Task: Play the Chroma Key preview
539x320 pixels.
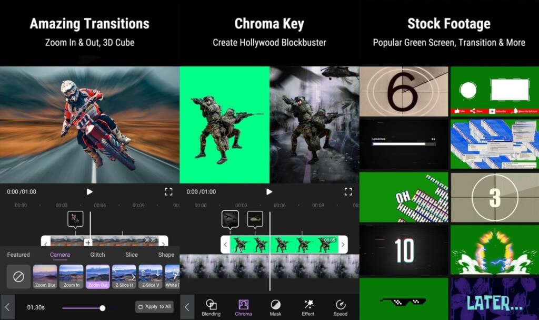Action: pos(269,191)
